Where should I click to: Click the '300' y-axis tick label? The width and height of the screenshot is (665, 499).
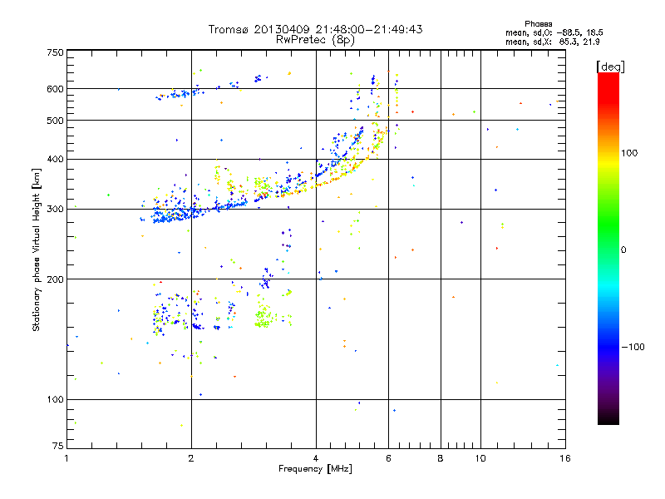[55, 209]
